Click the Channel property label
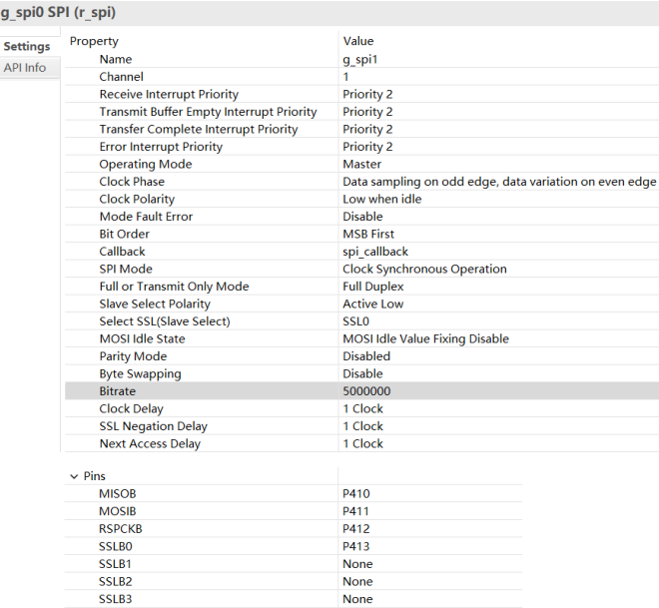 (121, 77)
